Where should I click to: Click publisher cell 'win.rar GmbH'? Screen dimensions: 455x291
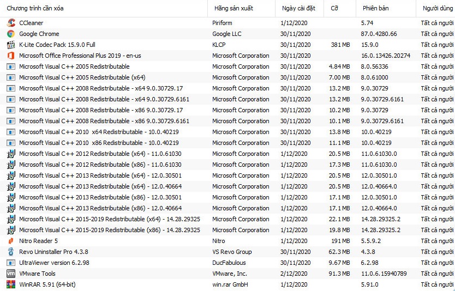tap(230, 284)
